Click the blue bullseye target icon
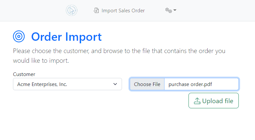255x140 pixels. tap(19, 37)
